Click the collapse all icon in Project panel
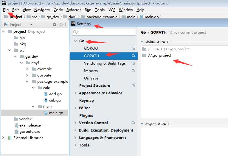Screen dimensions: 228x156 click(x=61, y=24)
